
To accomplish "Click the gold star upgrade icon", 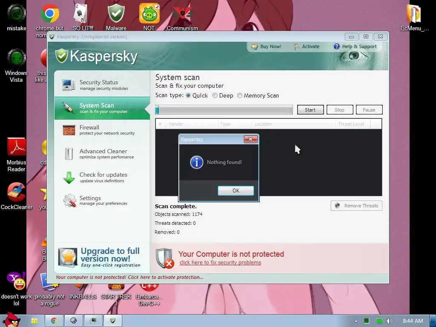I will (x=68, y=258).
